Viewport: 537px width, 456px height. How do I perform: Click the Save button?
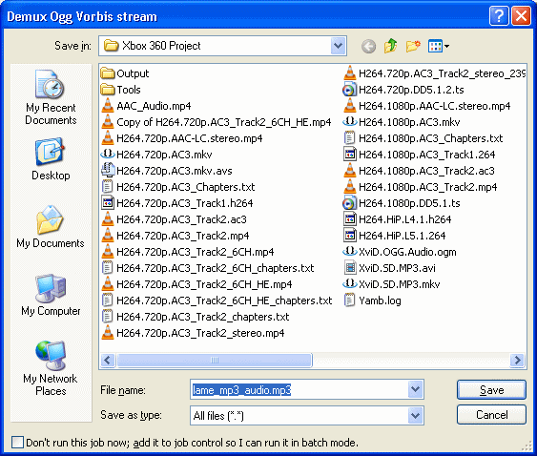tap(491, 389)
